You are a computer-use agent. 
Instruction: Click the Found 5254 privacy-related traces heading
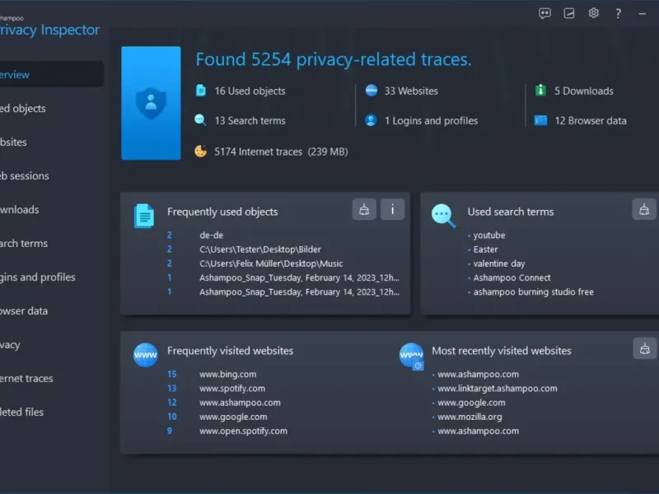pyautogui.click(x=334, y=59)
